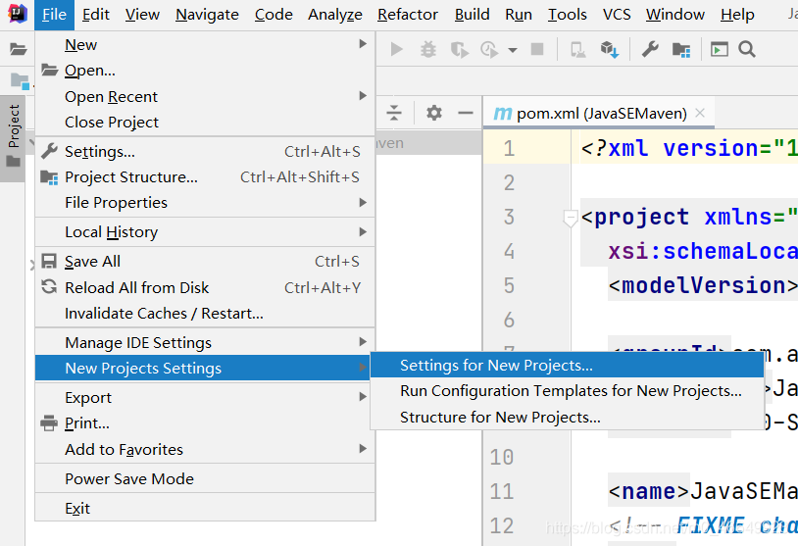
Task: Choose Settings for New Projects
Action: [496, 366]
